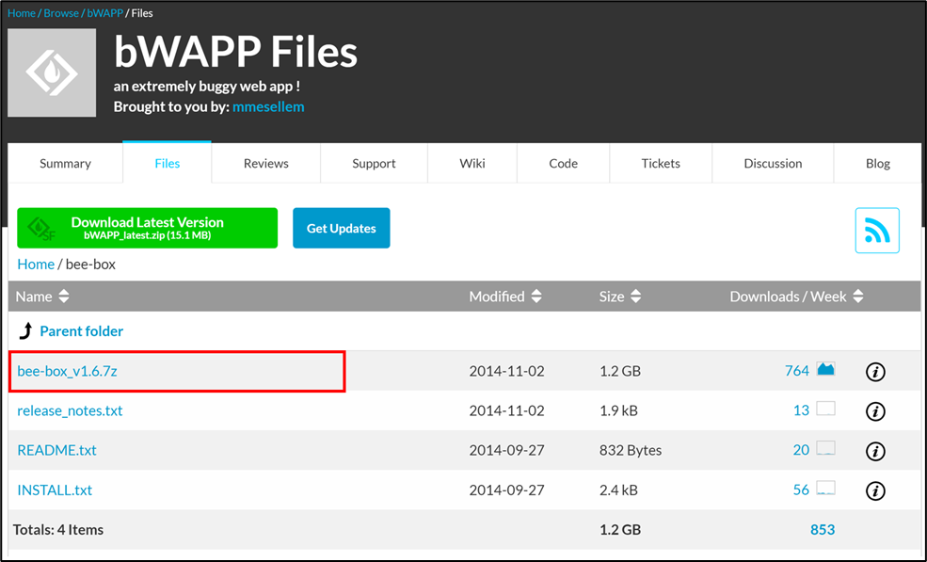
Task: Sort by Downloads / Week
Action: [x=797, y=297]
